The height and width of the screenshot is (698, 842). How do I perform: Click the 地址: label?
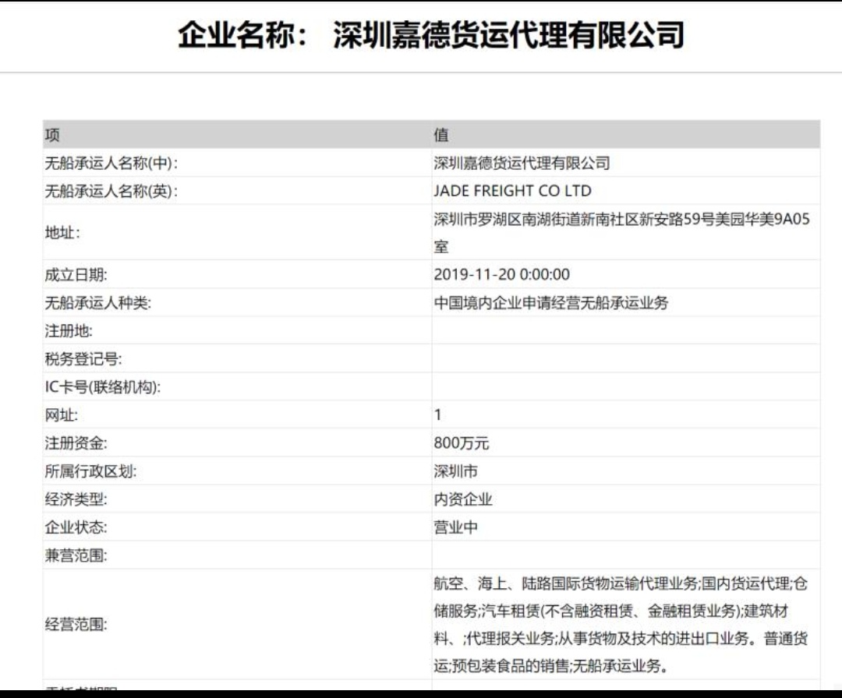(x=62, y=233)
